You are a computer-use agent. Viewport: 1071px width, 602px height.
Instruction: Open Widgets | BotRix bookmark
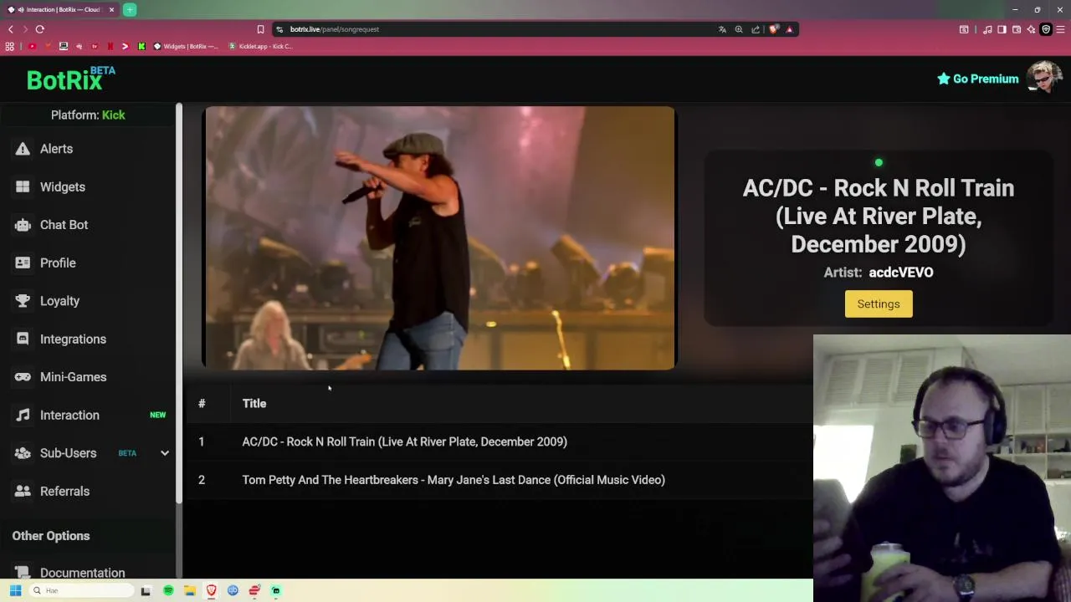point(186,46)
